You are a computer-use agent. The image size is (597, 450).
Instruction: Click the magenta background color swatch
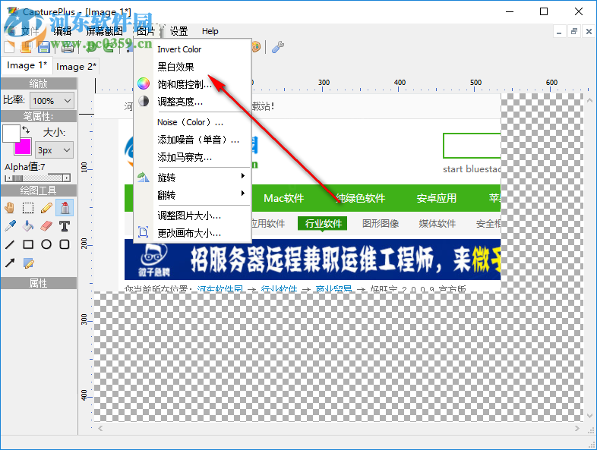pos(23,146)
